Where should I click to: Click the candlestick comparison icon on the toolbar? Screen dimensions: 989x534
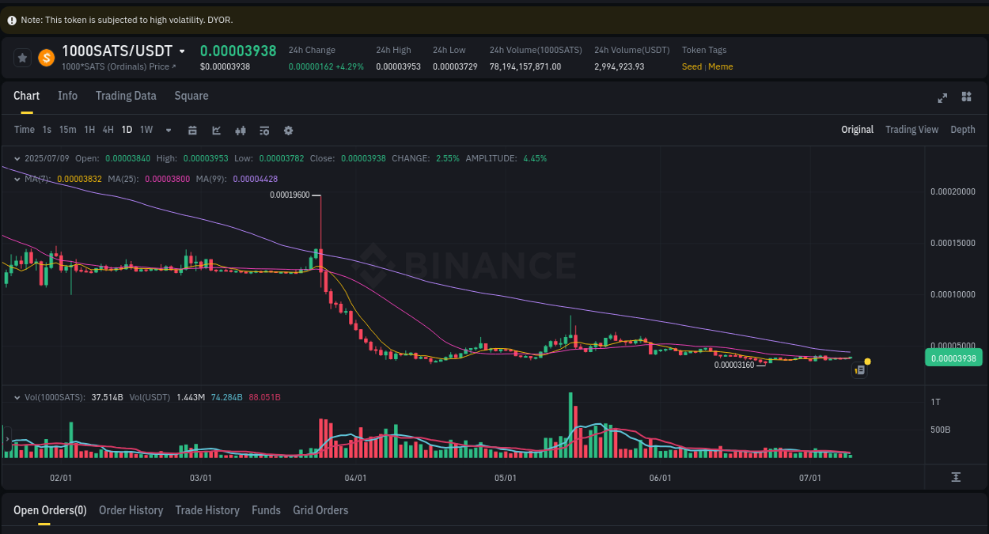pyautogui.click(x=241, y=130)
